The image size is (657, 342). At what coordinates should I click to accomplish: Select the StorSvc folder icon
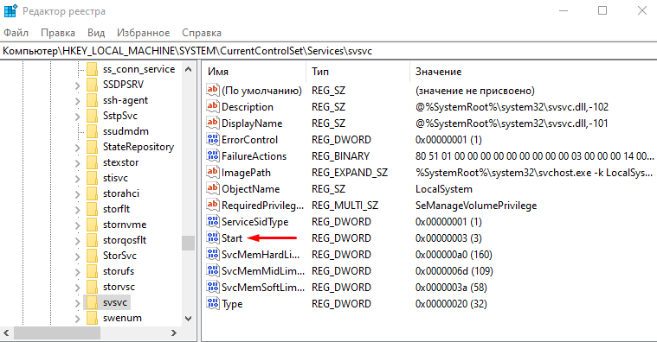coord(92,256)
